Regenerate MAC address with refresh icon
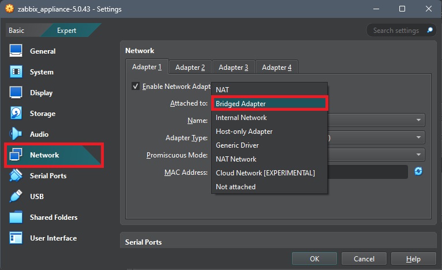The width and height of the screenshot is (442, 270). 418,171
